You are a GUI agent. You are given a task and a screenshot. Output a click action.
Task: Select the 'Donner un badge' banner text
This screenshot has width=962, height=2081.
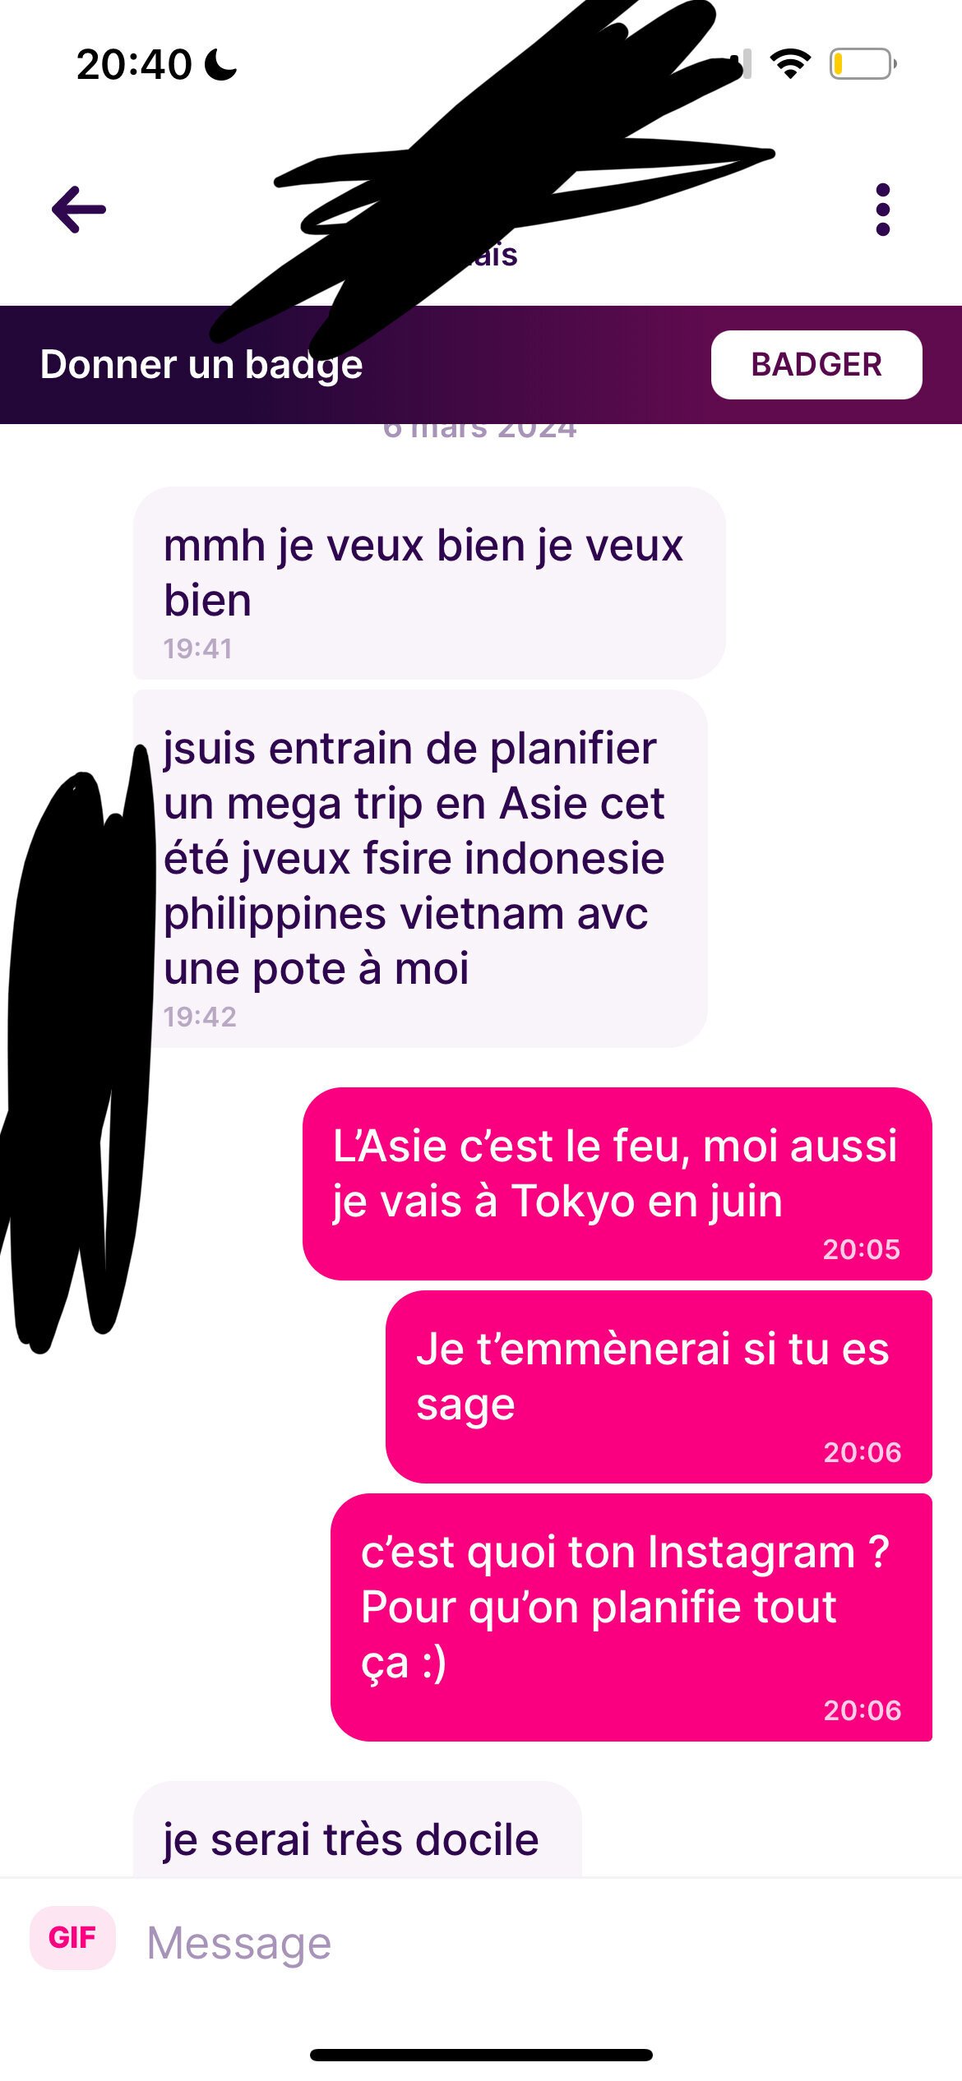point(201,364)
